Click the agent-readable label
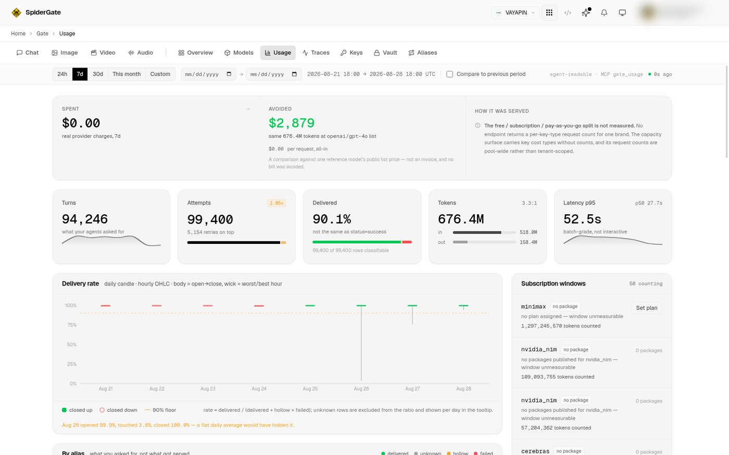729x455 pixels. (571, 74)
